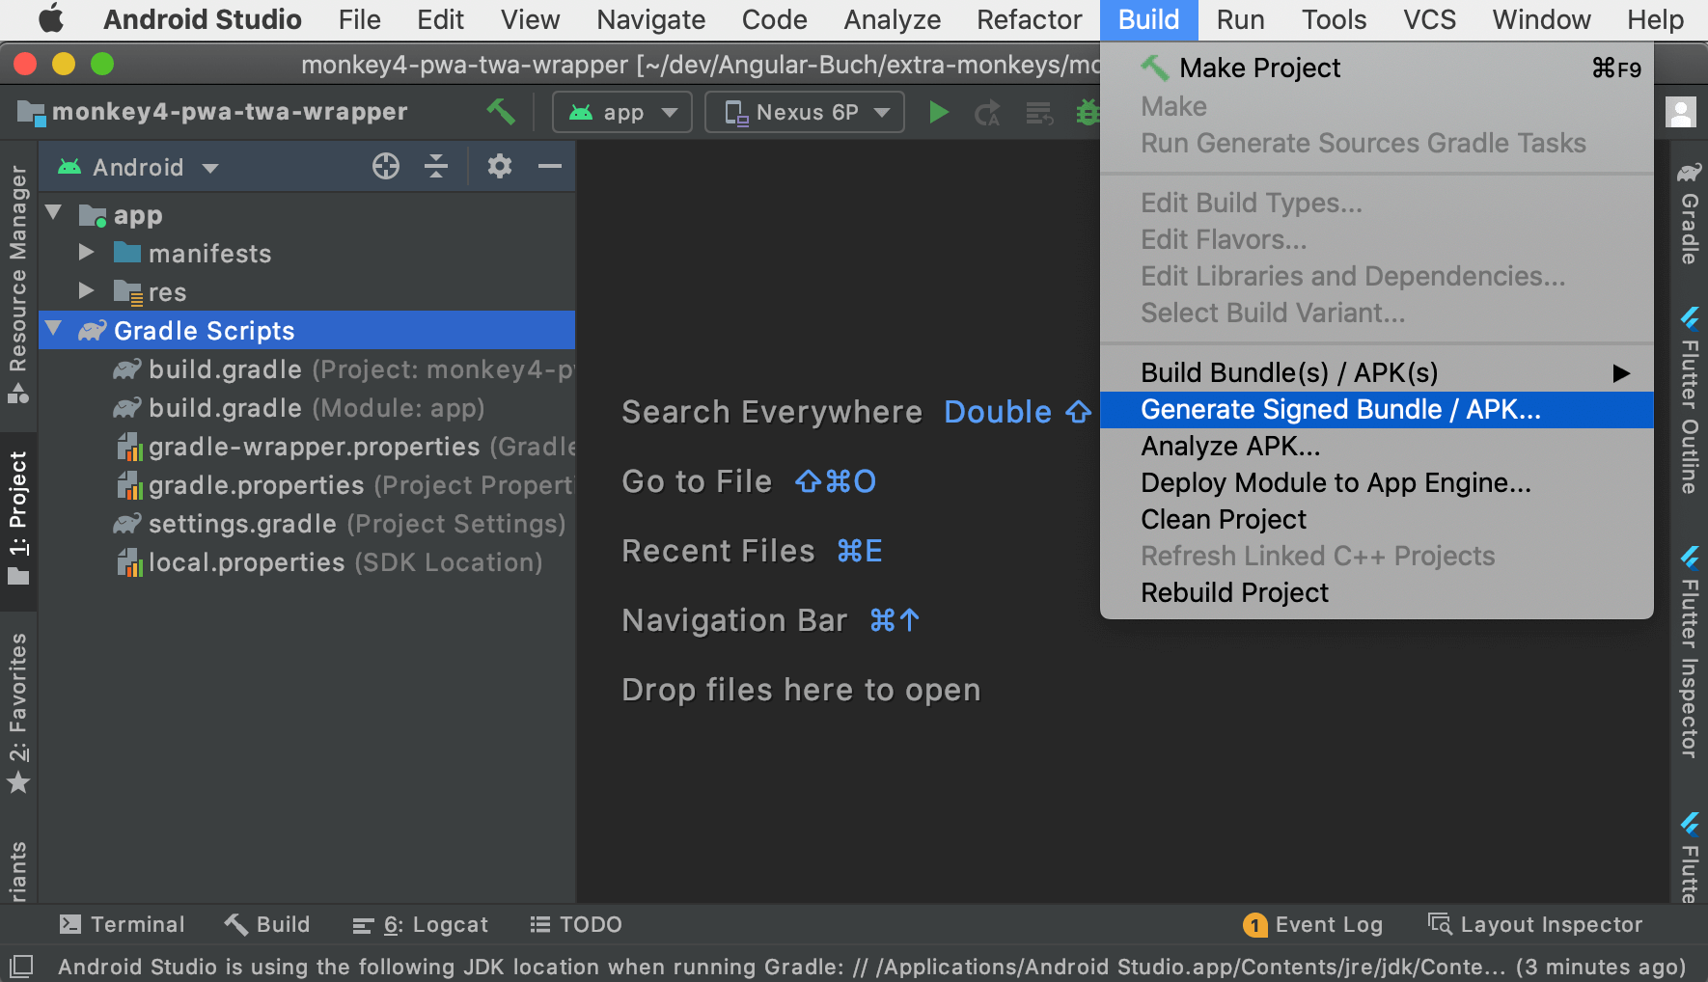Screen dimensions: 1708x982
Task: Open the Code menu
Action: coord(775,19)
